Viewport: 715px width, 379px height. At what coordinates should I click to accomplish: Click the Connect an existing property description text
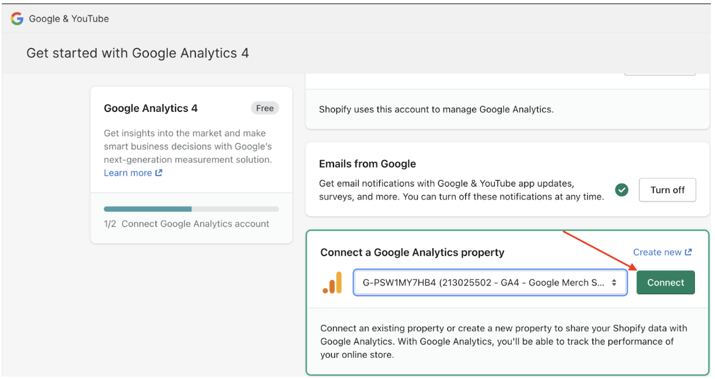point(504,341)
